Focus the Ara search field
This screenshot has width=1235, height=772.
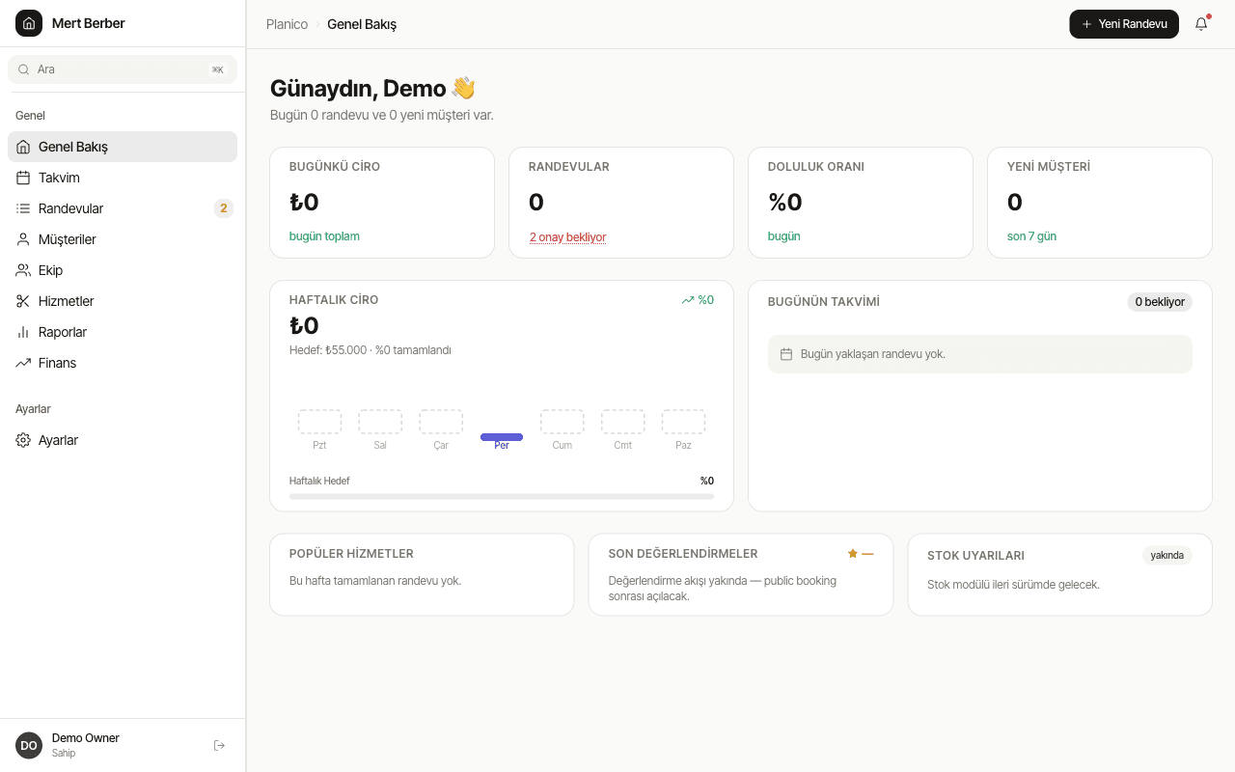click(x=123, y=69)
